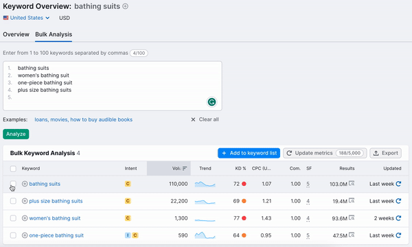View SERP icon for 19.4M results
This screenshot has height=247, width=412.
point(352,200)
